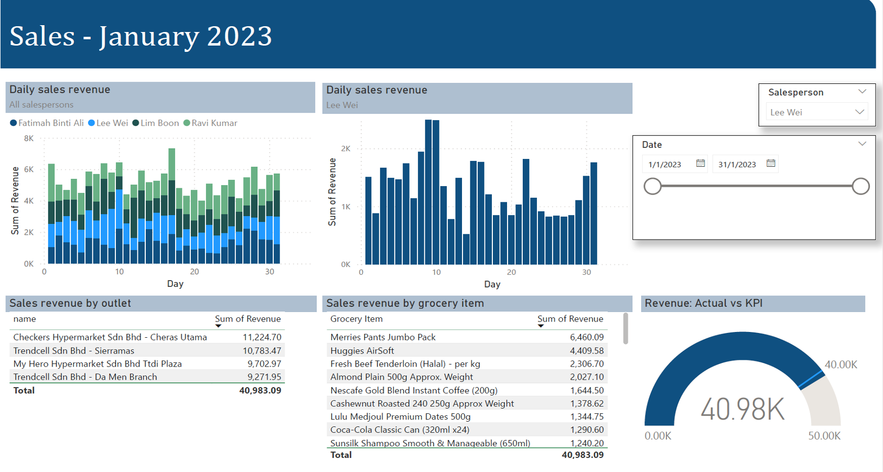
Task: Click the Fatimah Binti Ali legend marker
Action: click(x=13, y=123)
